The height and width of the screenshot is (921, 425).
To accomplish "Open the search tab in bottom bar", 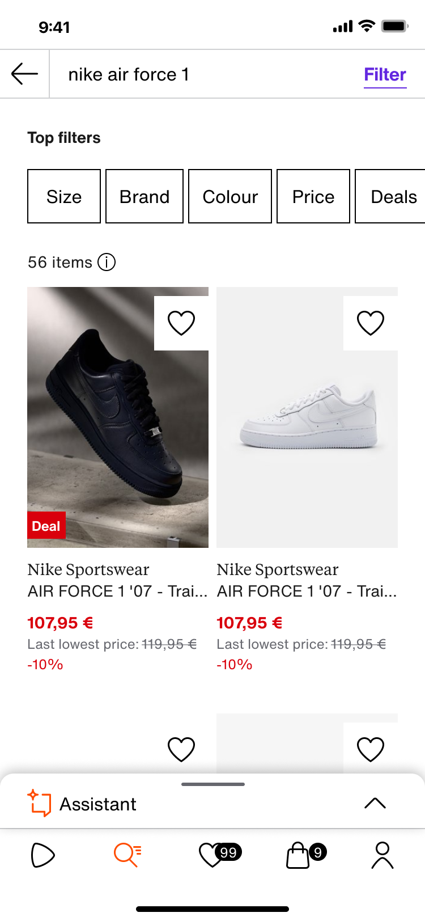I will (127, 855).
